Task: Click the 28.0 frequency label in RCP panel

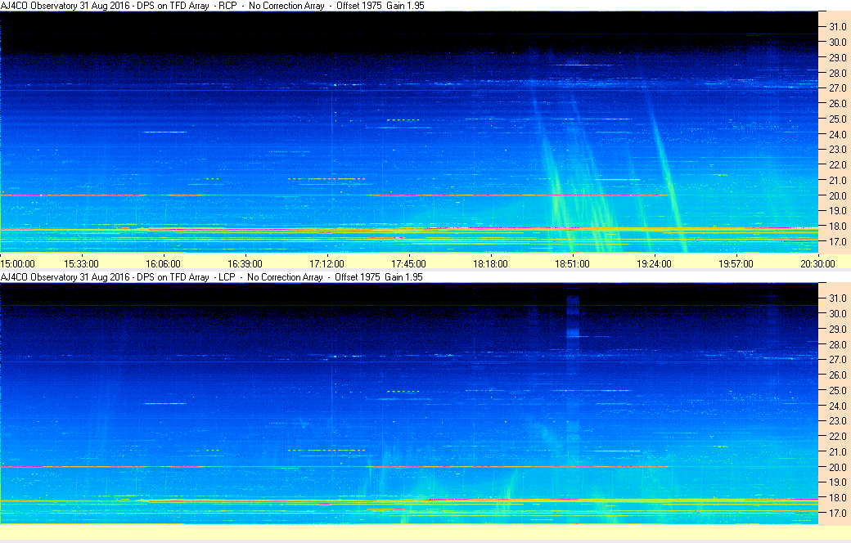Action: (837, 73)
